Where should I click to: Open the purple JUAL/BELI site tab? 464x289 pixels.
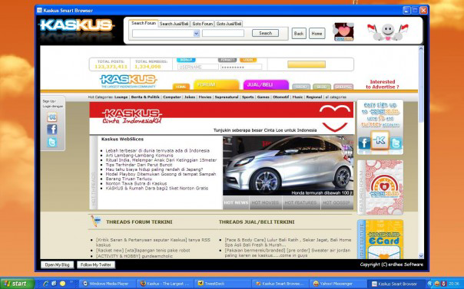(x=266, y=84)
